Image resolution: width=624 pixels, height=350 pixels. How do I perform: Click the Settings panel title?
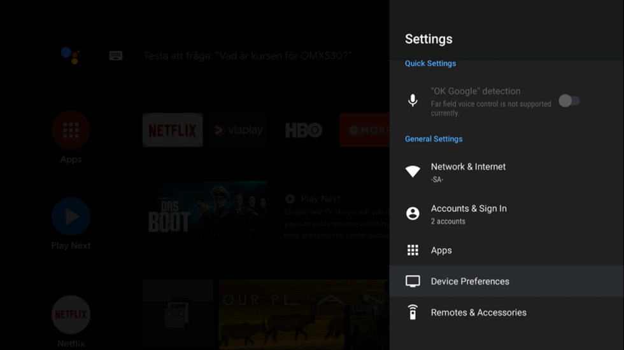[x=429, y=39]
